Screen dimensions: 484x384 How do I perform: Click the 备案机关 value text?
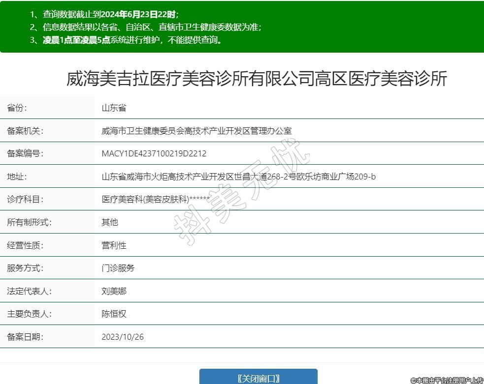pos(196,131)
